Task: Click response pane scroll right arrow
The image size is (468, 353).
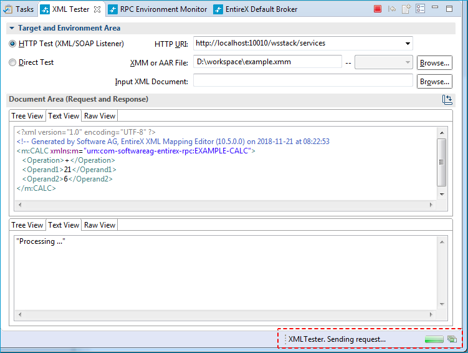Action: (x=431, y=314)
